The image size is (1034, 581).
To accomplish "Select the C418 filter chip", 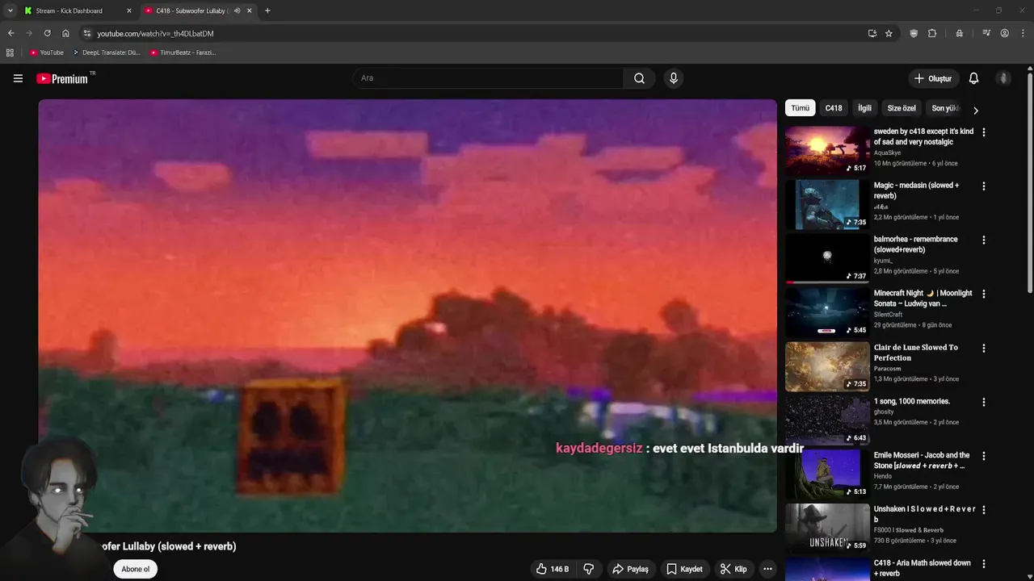I will (834, 108).
